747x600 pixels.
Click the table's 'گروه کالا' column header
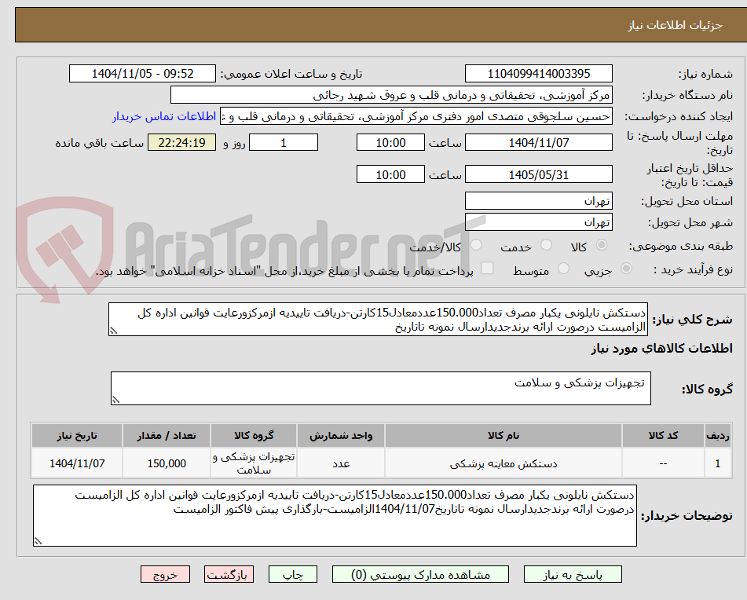tap(254, 436)
